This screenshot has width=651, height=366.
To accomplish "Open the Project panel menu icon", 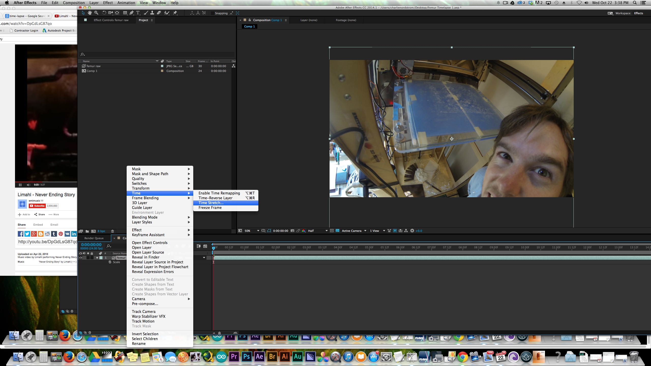I will 152,20.
